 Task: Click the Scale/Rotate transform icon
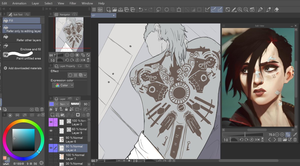tap(179, 9)
